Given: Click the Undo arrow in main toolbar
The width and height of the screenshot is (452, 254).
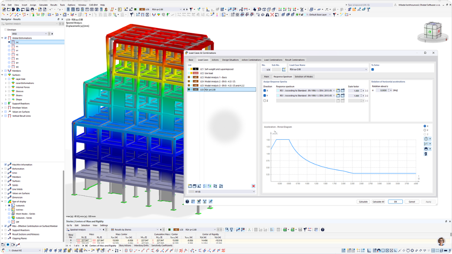Looking at the screenshot, I should [51, 10].
